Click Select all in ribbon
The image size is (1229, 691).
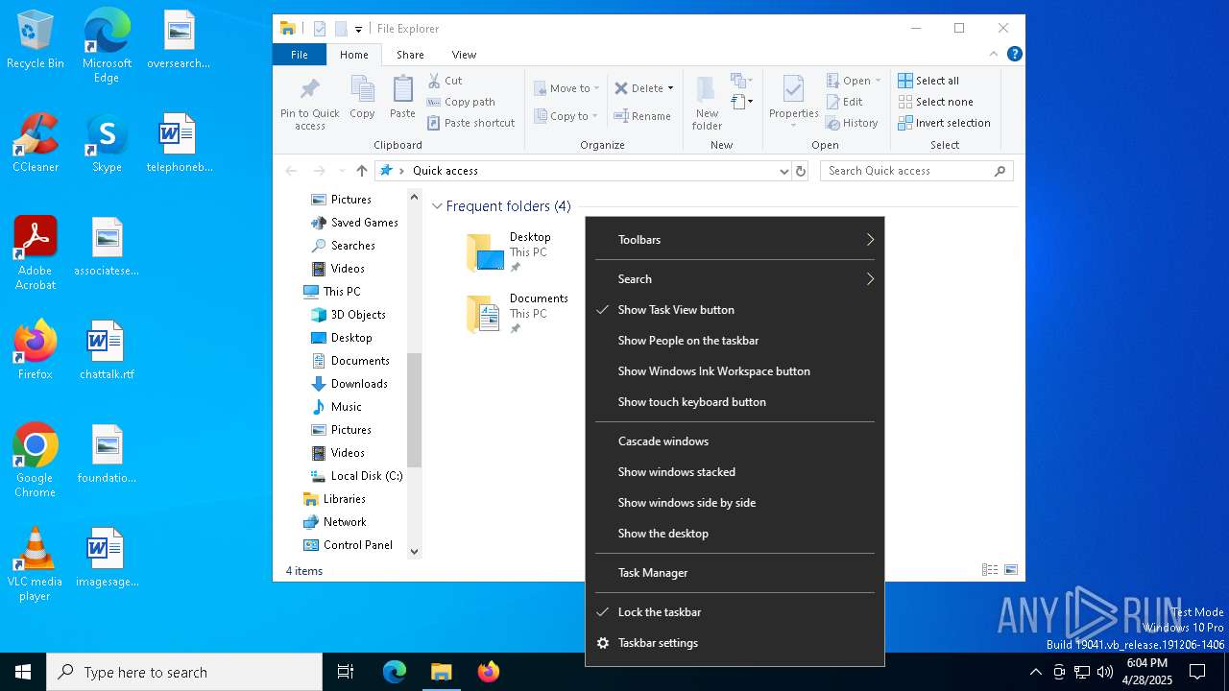point(928,81)
